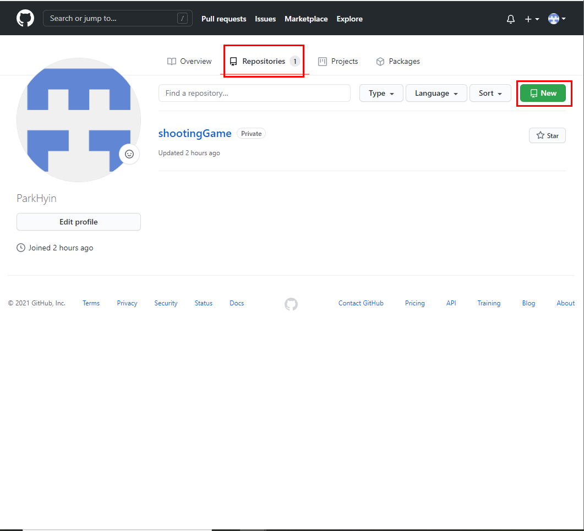Click the large ParkHyin profile avatar

[79, 120]
